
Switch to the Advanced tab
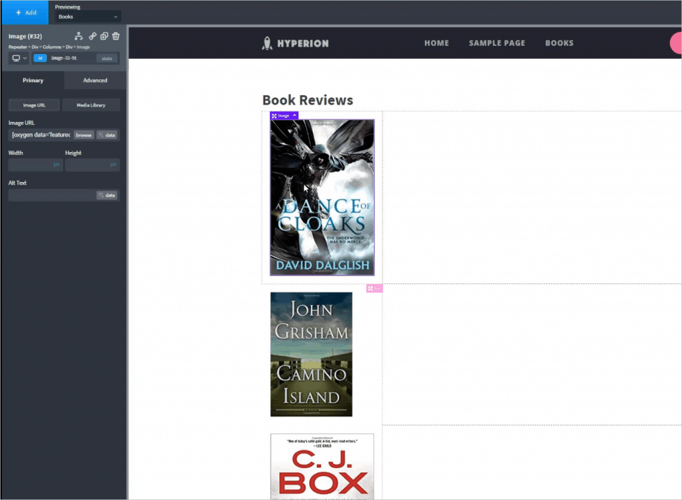pos(95,80)
